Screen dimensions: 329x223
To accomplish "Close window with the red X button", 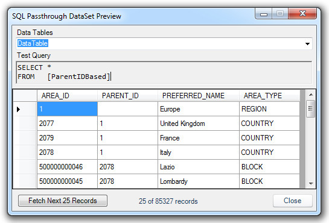I will coord(302,14).
